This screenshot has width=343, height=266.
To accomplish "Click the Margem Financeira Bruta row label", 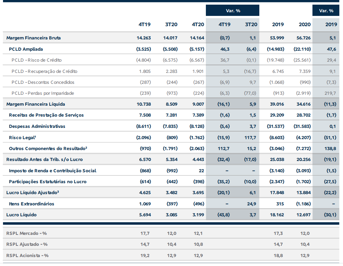I will tap(34, 38).
